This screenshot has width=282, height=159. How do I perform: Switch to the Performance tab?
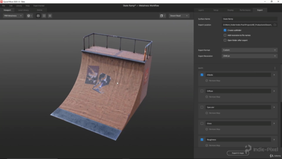click(245, 10)
